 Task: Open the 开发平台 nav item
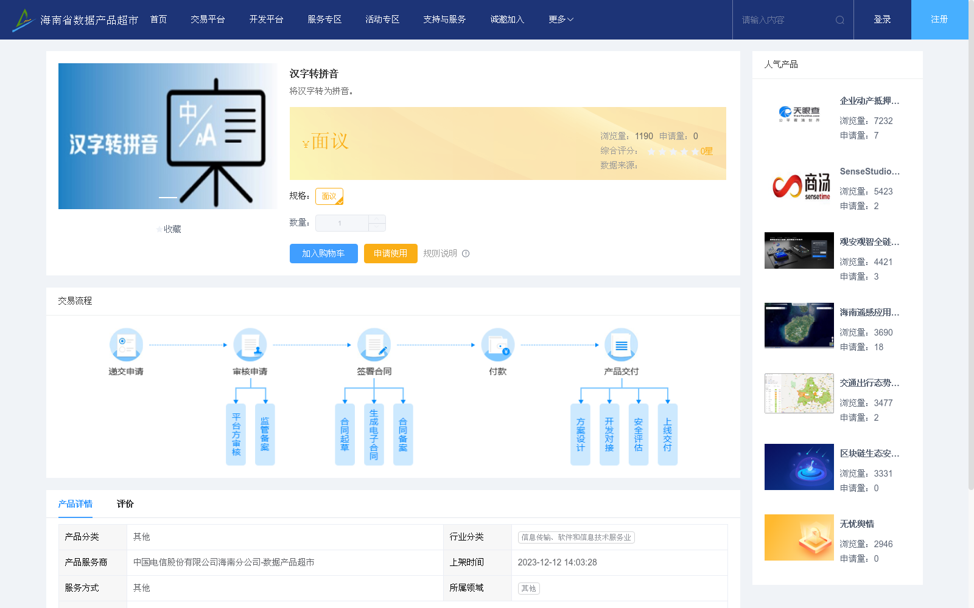click(266, 19)
